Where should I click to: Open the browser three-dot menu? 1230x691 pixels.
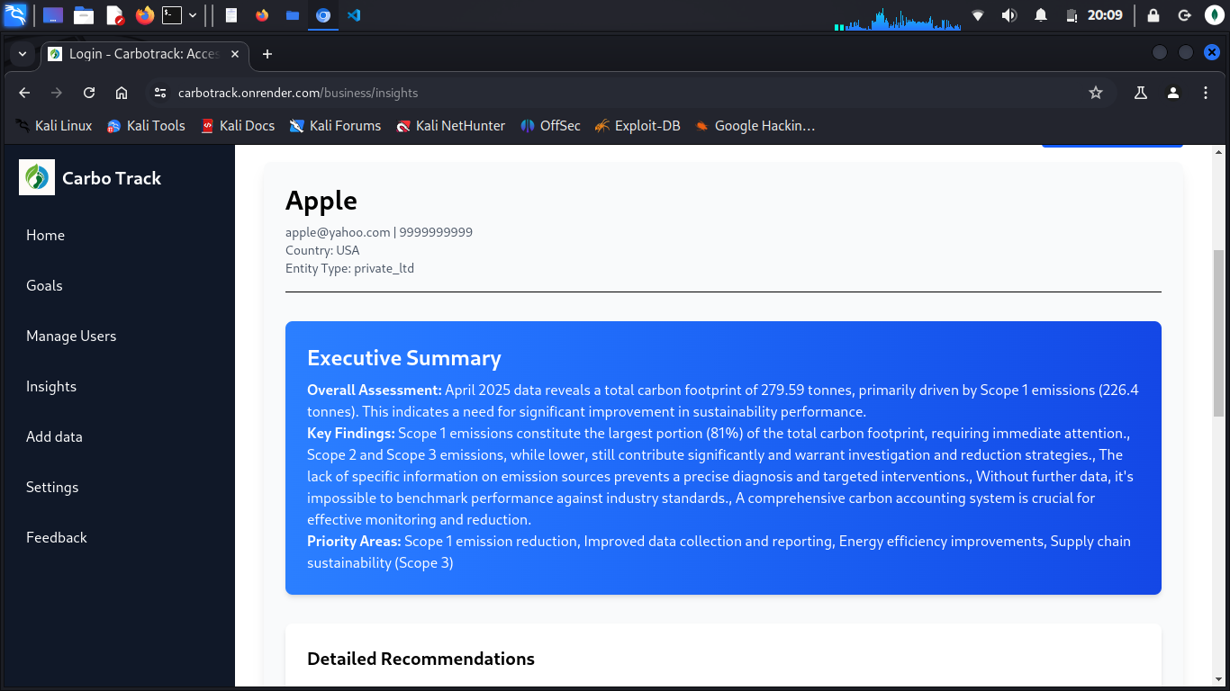point(1206,93)
